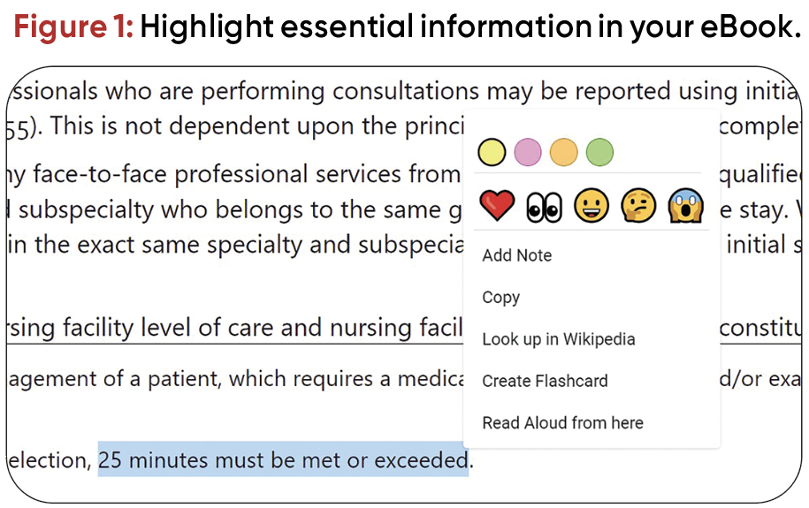Viewport: 809px width, 508px height.
Task: Choose the orange highlight color
Action: coord(564,153)
